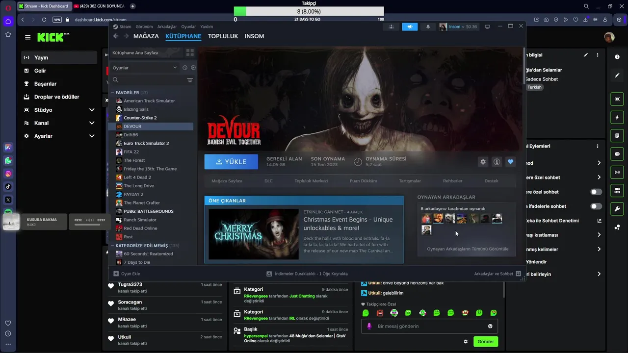
Task: Click the Steam announcements megaphone icon
Action: click(x=410, y=26)
